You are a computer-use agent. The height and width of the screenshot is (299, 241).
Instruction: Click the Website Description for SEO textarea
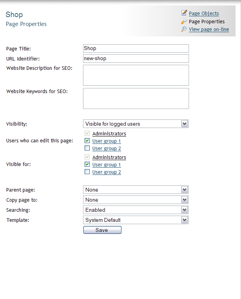136,75
